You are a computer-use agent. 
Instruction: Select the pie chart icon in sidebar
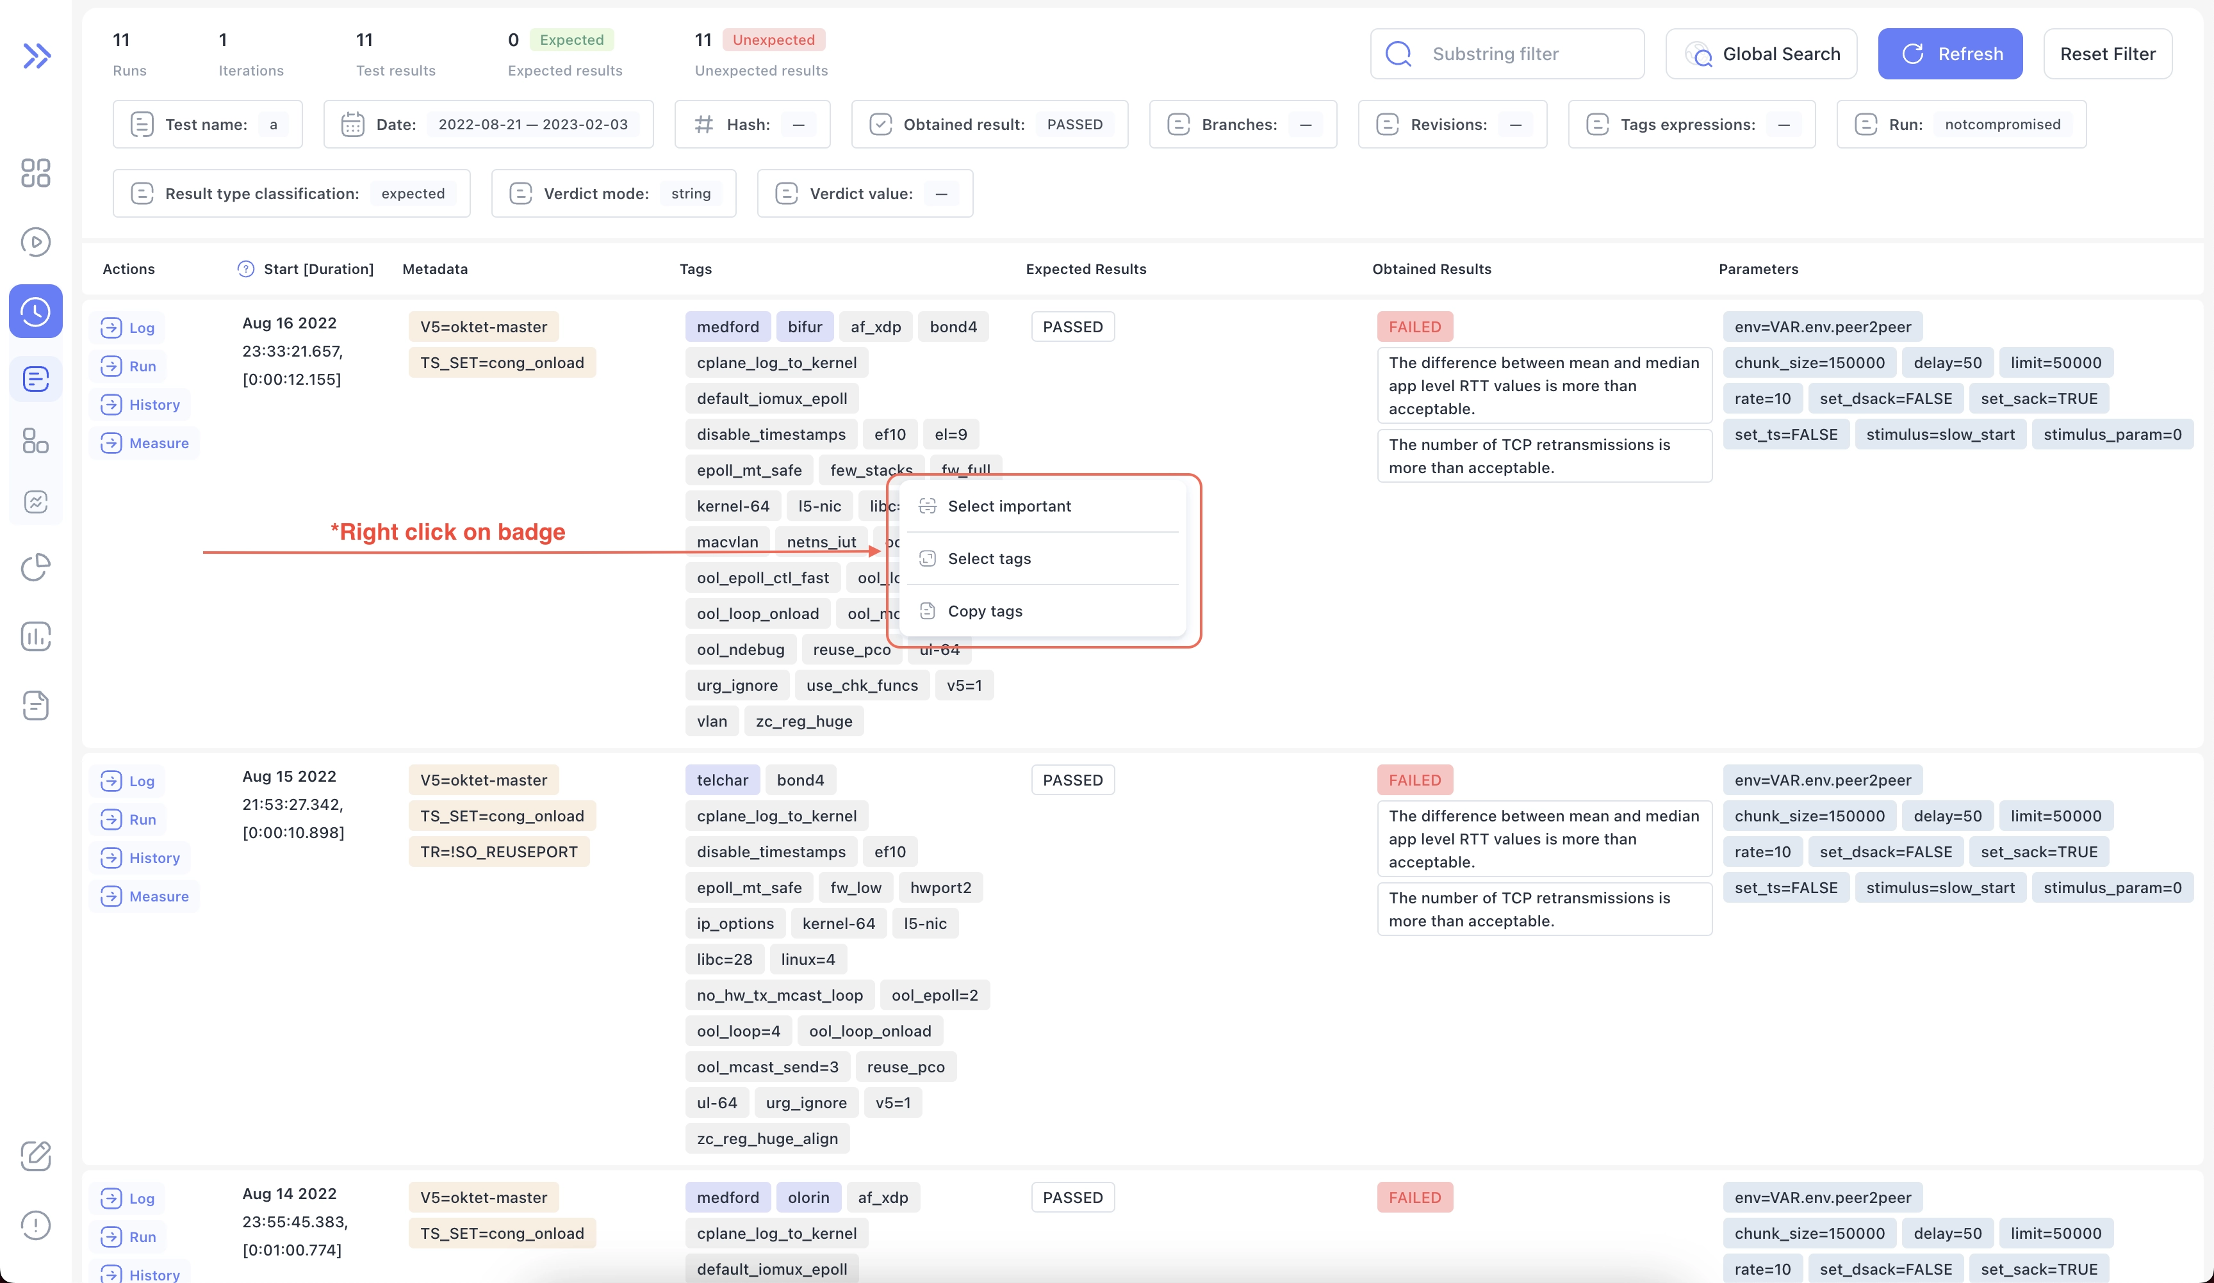point(35,567)
